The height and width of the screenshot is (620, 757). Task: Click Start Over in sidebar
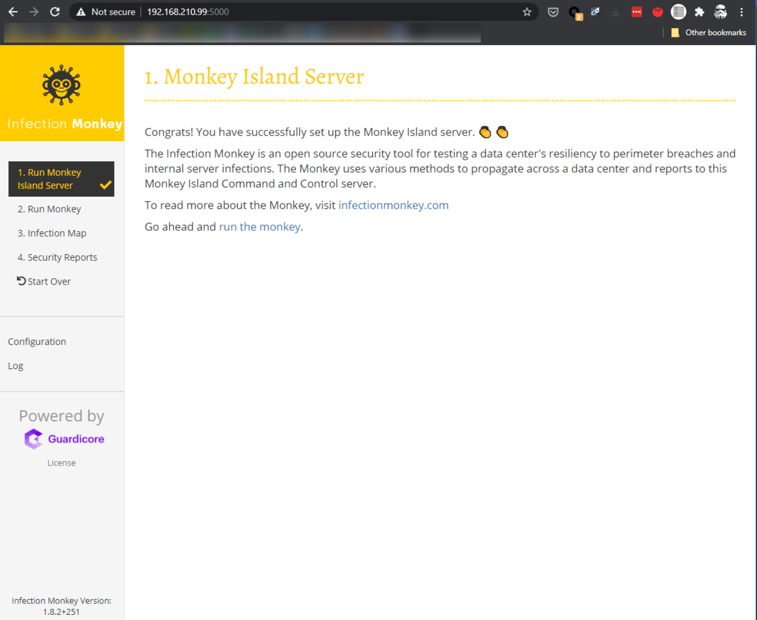click(x=44, y=281)
